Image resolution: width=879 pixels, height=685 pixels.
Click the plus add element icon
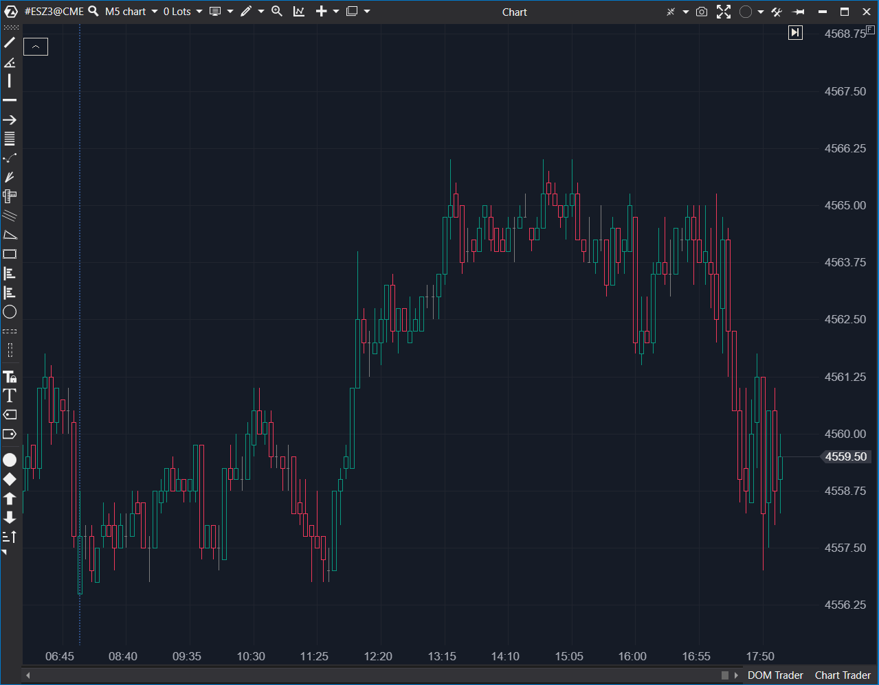click(321, 12)
